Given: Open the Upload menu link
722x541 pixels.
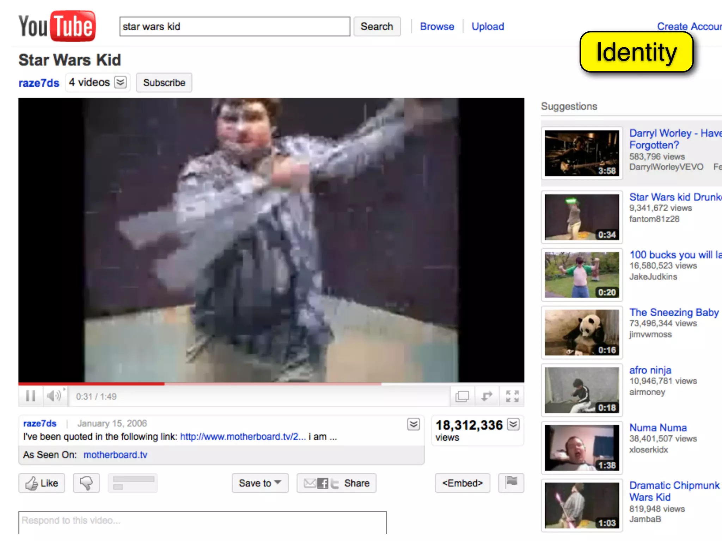Looking at the screenshot, I should click(488, 26).
